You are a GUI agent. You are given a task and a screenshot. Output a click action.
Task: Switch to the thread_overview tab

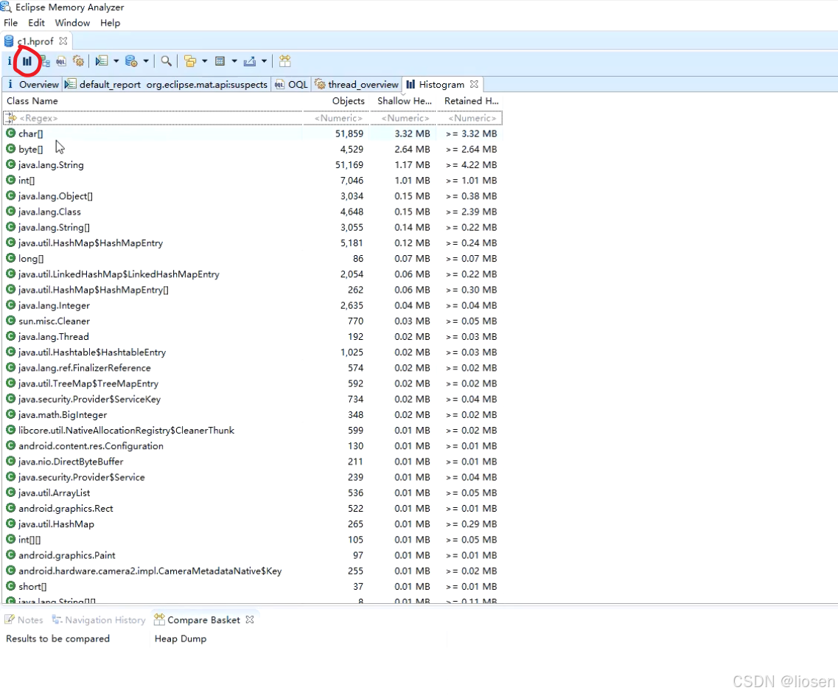357,85
